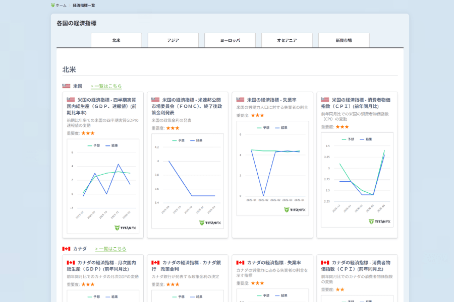The width and height of the screenshot is (454, 302).
Task: Open the 米国の経済指標 - 失業率 card title
Action: click(x=271, y=100)
